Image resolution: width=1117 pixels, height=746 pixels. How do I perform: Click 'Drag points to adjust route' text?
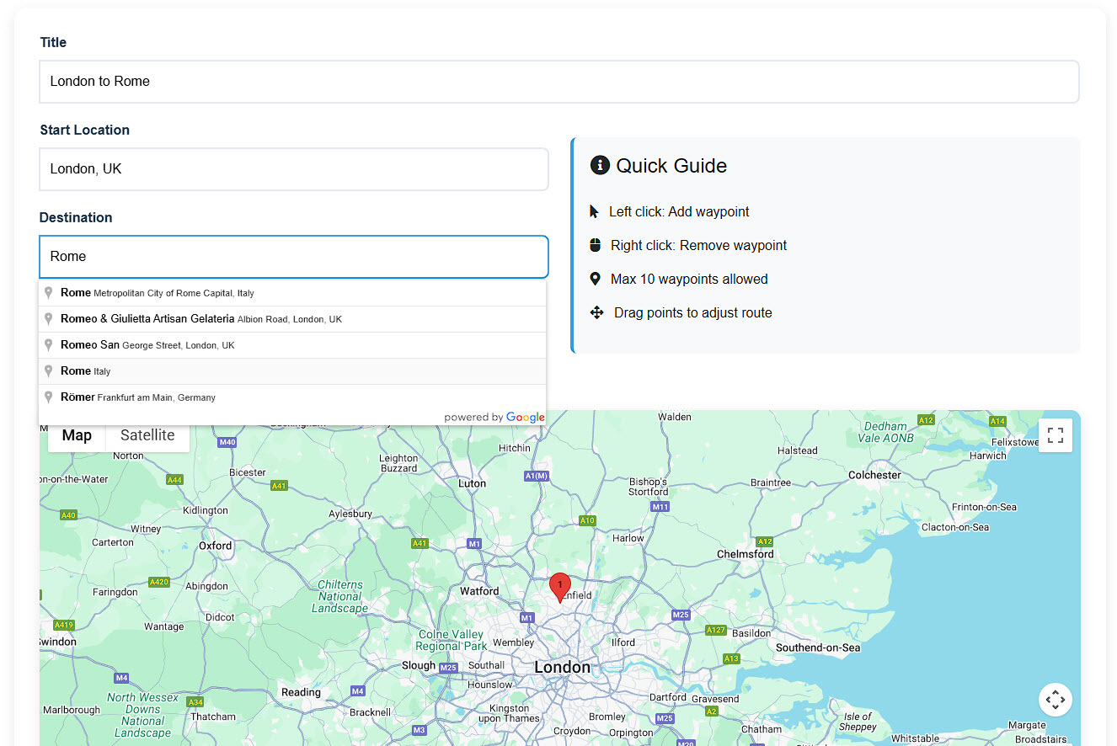(692, 313)
